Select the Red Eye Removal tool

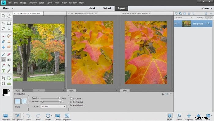click(x=3, y=36)
